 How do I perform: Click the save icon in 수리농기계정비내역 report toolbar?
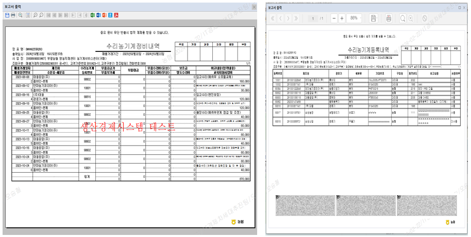pos(7,15)
